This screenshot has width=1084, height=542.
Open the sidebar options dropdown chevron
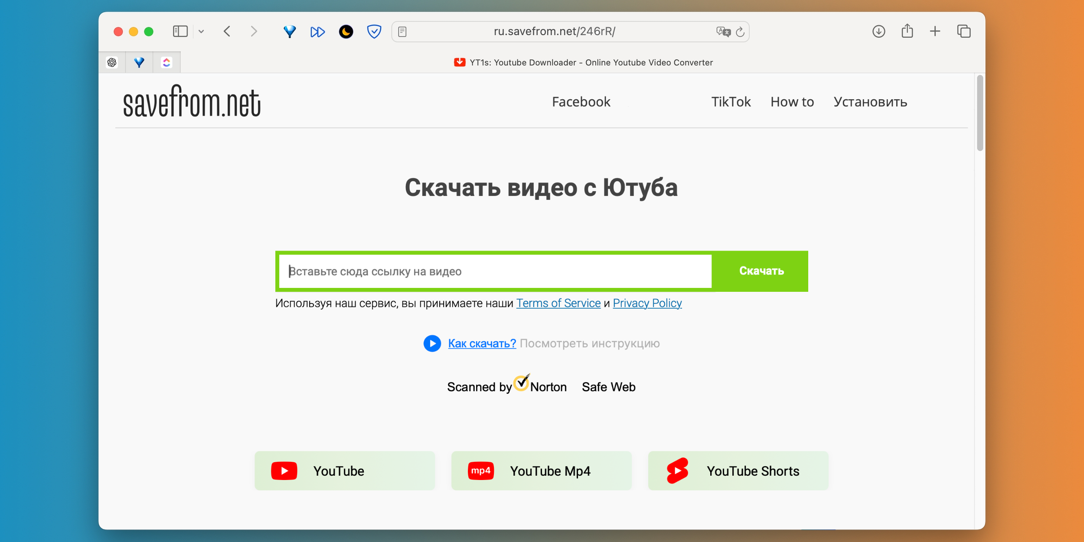201,31
